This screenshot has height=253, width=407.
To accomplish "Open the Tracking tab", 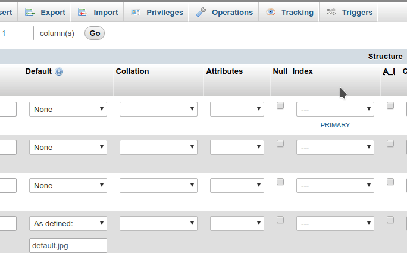I will pyautogui.click(x=297, y=12).
